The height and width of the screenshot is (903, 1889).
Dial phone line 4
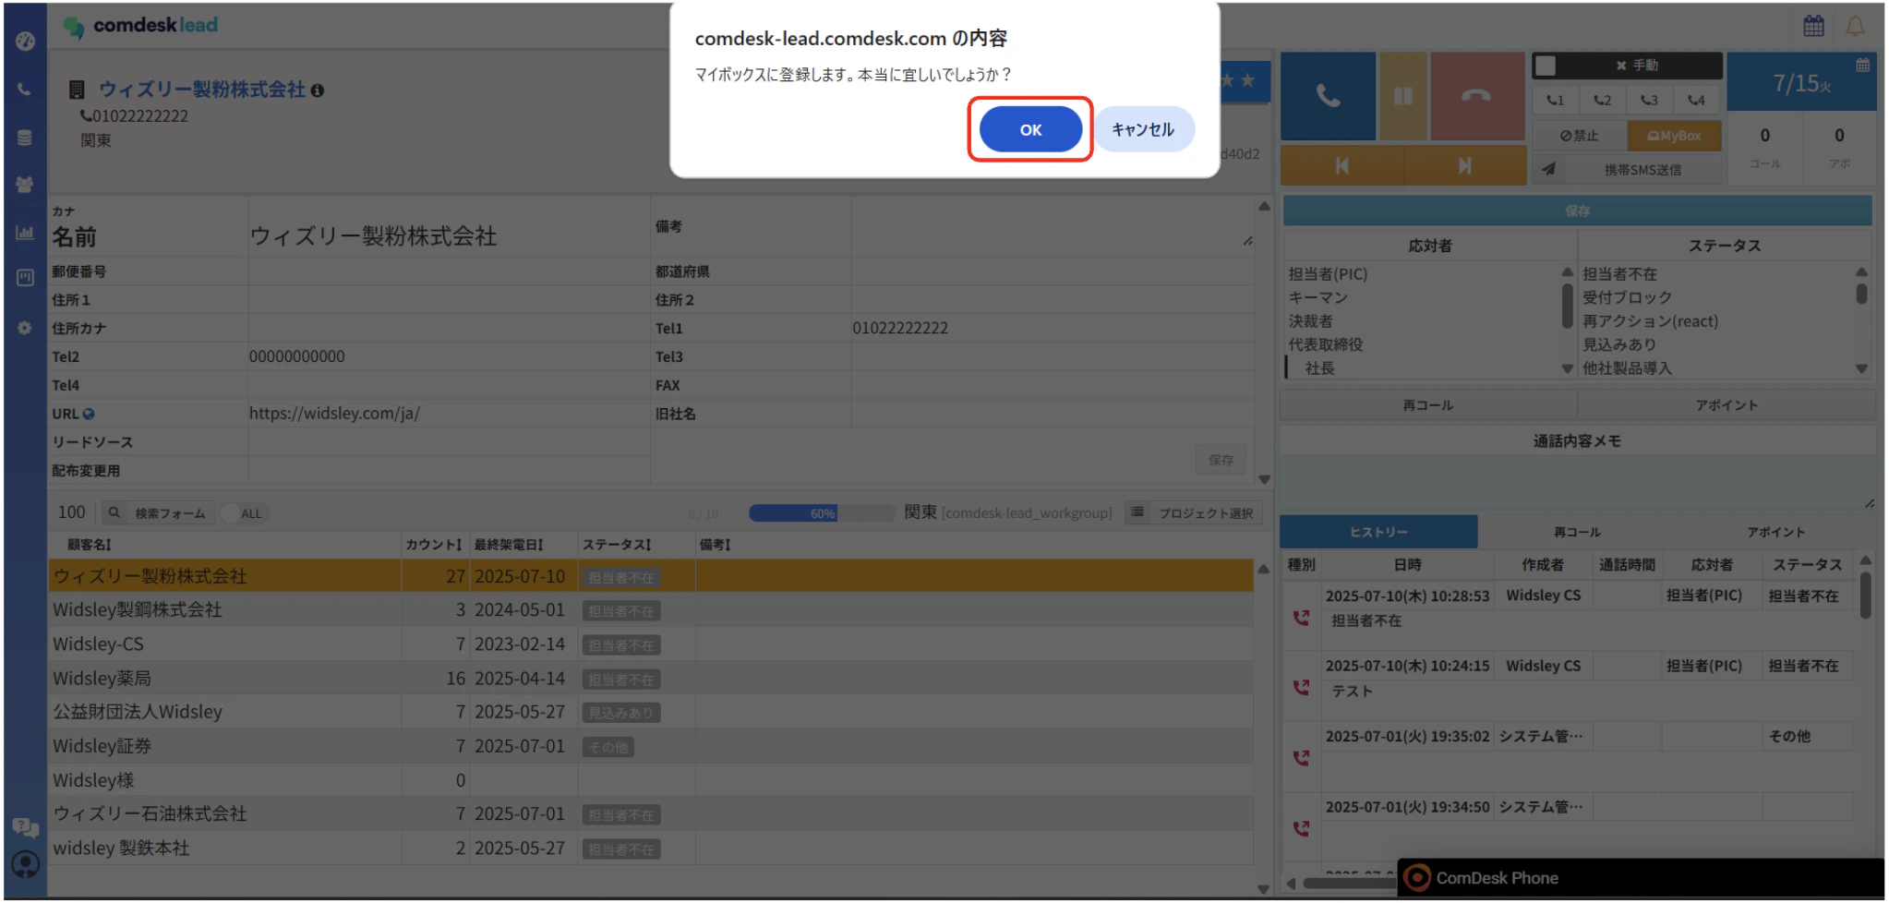(x=1696, y=100)
